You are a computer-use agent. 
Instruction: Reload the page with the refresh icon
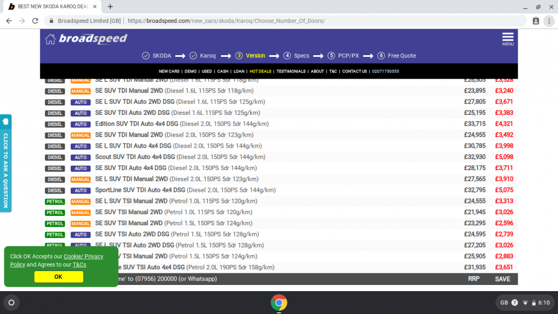point(35,21)
